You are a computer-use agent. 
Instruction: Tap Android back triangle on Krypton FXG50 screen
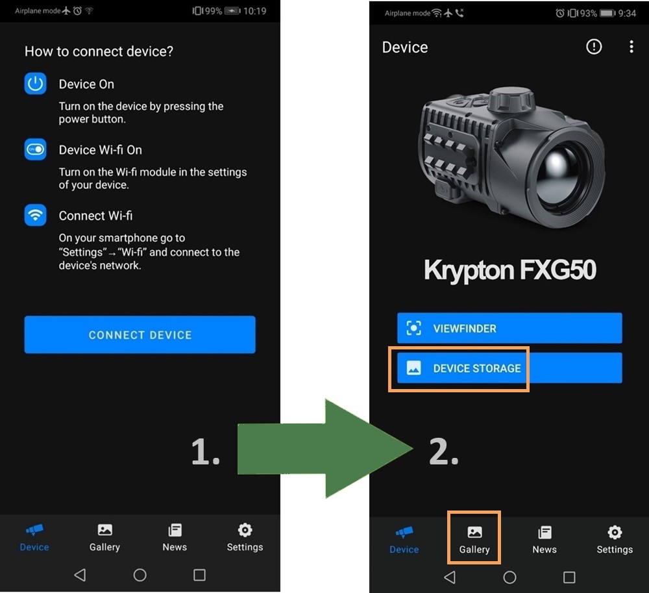pyautogui.click(x=449, y=577)
